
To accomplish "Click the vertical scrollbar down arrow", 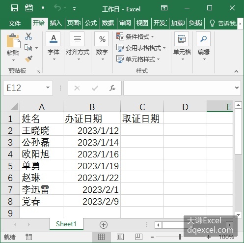I will point(238,214).
